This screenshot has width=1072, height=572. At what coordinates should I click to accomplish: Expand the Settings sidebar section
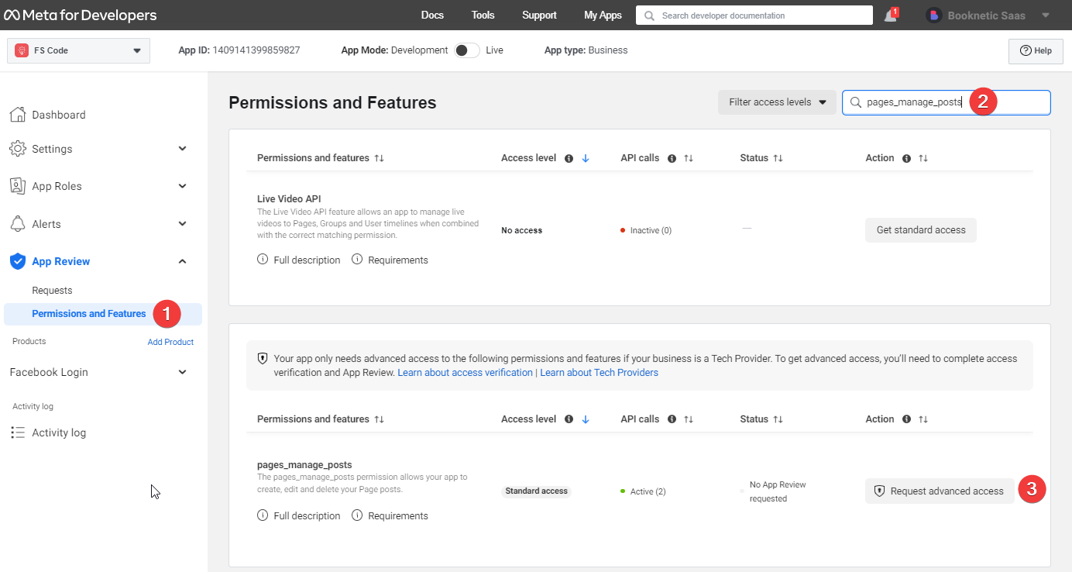[x=183, y=149]
